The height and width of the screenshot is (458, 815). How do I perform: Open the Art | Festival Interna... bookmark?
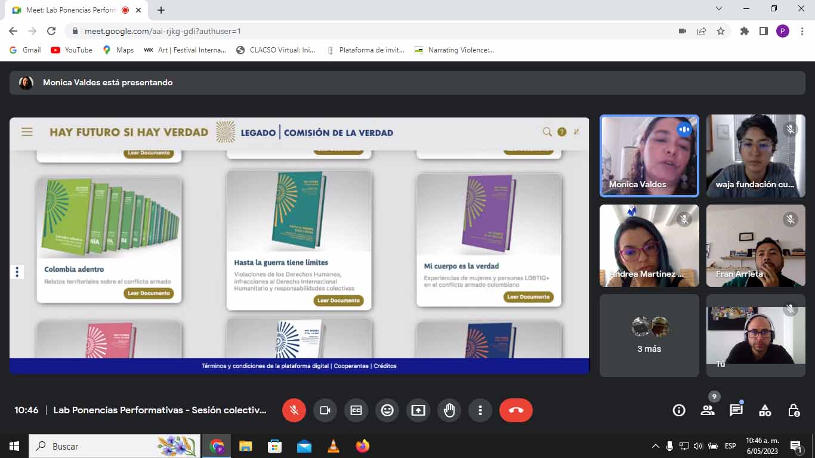(x=185, y=50)
